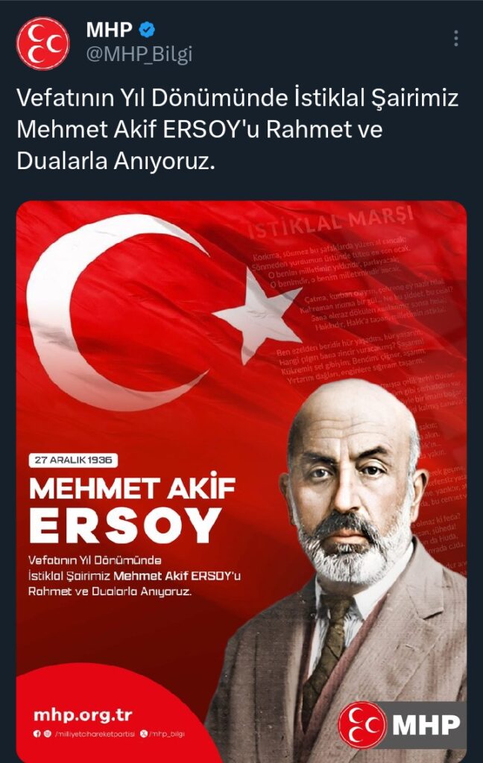Image resolution: width=483 pixels, height=763 pixels.
Task: Visit the @MHP_Bilgi handle
Action: tap(139, 54)
